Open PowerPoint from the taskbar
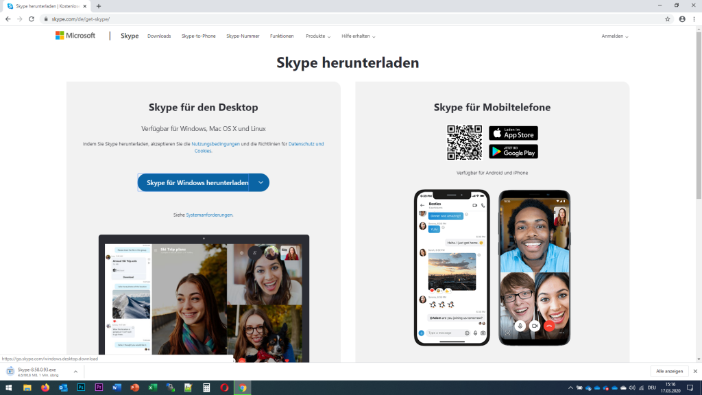The height and width of the screenshot is (395, 702). (x=135, y=388)
